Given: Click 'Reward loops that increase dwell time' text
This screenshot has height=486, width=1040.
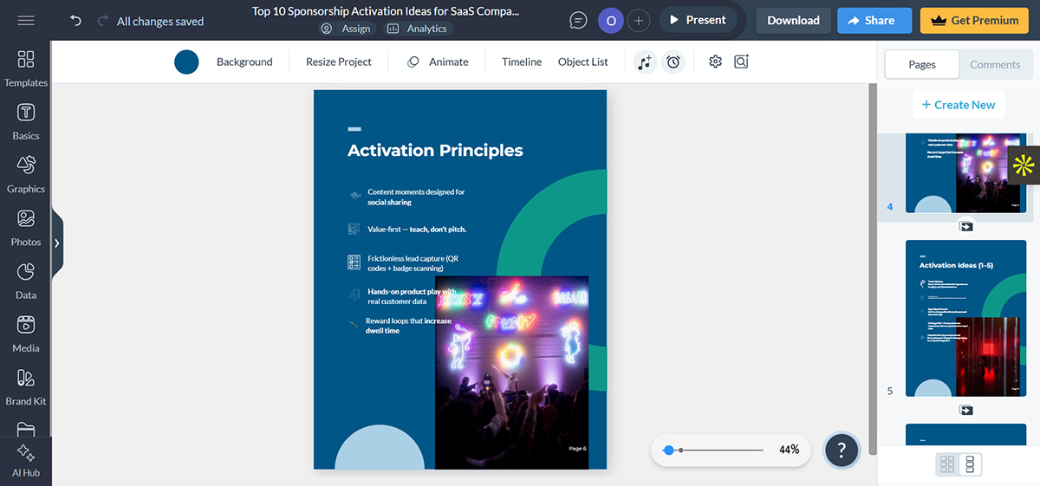Looking at the screenshot, I should pos(408,326).
